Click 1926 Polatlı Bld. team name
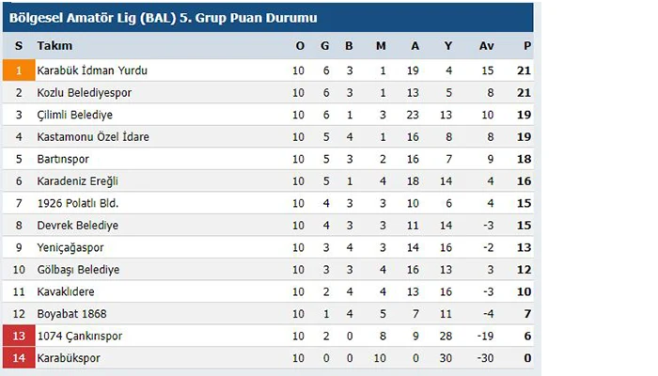 tap(77, 203)
